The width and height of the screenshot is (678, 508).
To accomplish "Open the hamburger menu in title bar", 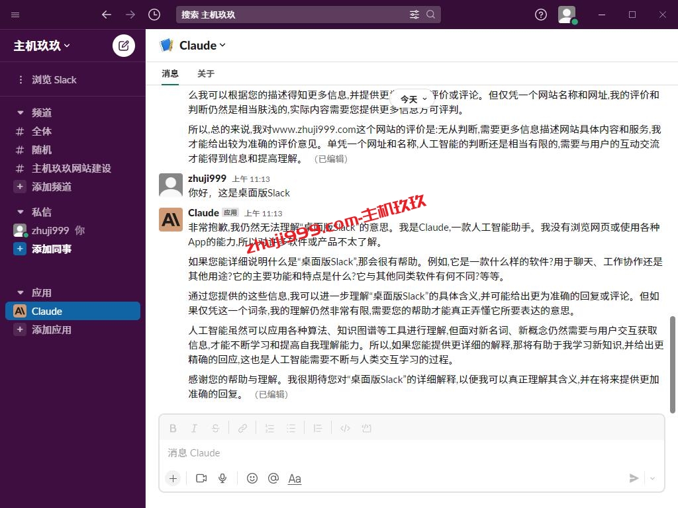I will pyautogui.click(x=15, y=15).
